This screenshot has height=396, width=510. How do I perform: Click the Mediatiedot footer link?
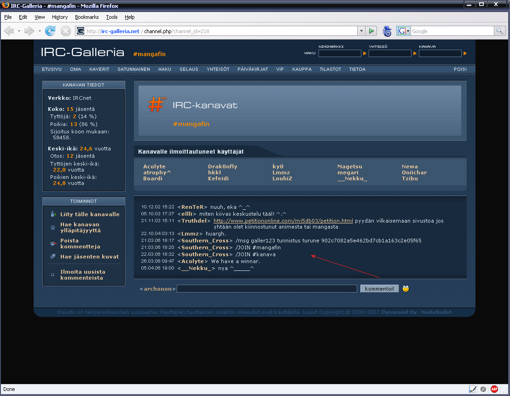coord(436,312)
